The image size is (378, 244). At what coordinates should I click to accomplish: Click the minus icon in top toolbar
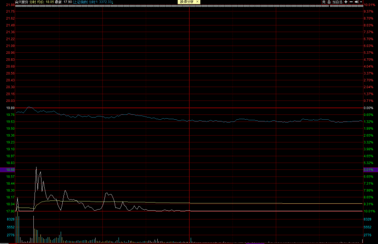click(351, 2)
